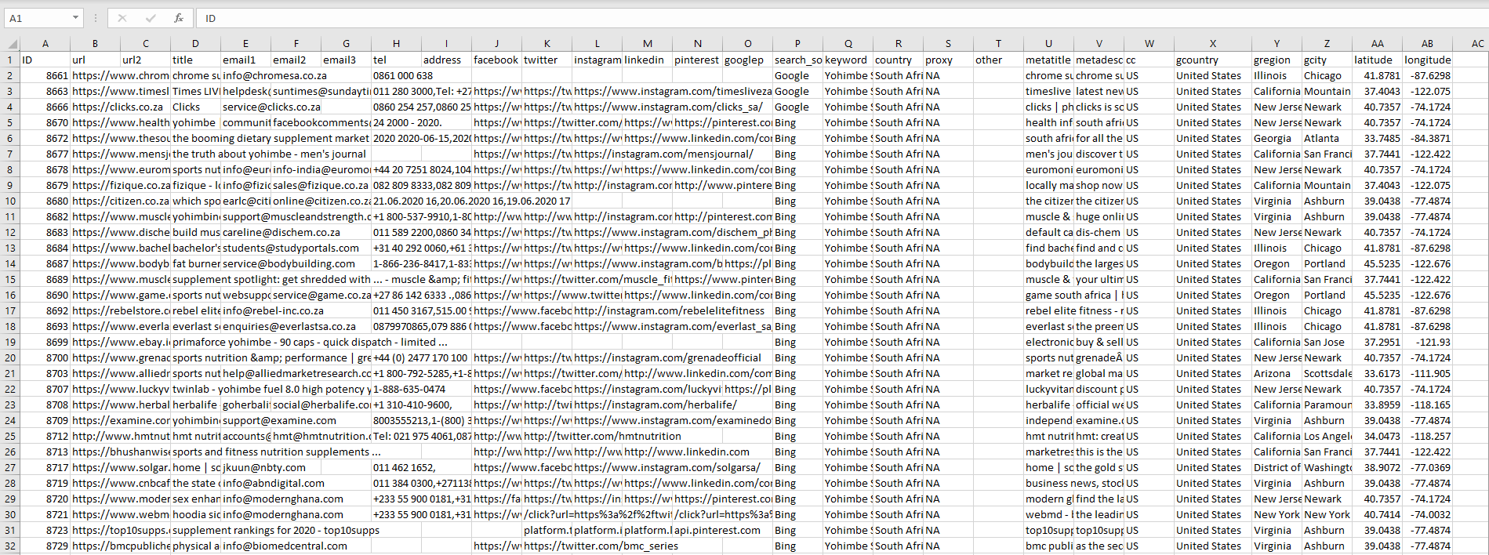Click the formula bar expand dots handle
The image size is (1489, 555).
[x=96, y=18]
